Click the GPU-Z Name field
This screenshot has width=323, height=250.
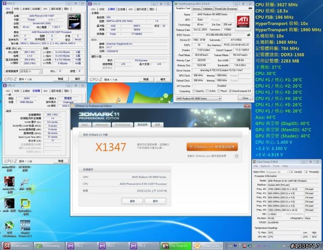tap(212, 15)
